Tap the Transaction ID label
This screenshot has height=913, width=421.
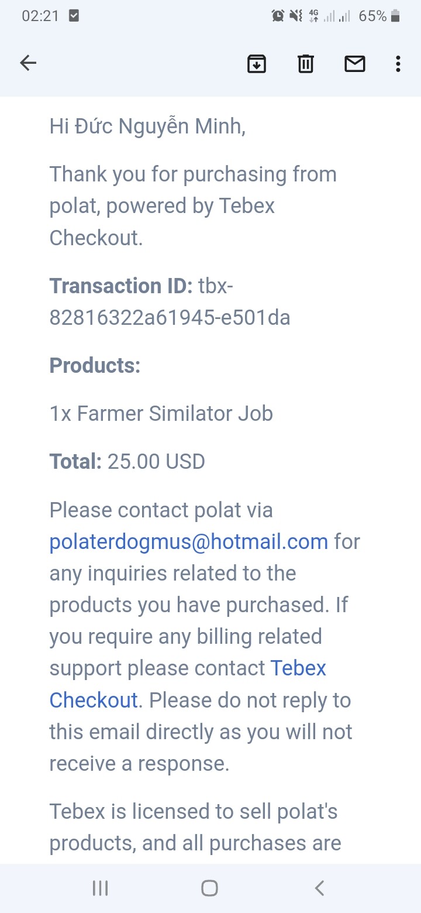120,286
